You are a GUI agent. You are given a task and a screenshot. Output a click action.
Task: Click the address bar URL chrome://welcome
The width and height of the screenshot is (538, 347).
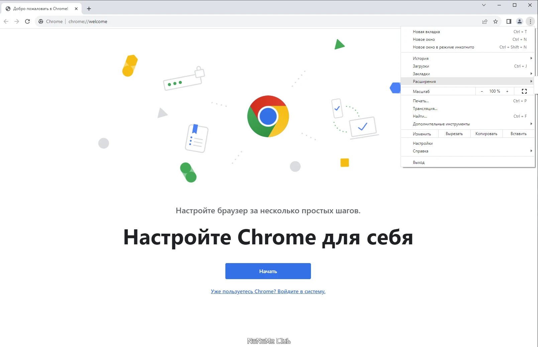(x=88, y=21)
